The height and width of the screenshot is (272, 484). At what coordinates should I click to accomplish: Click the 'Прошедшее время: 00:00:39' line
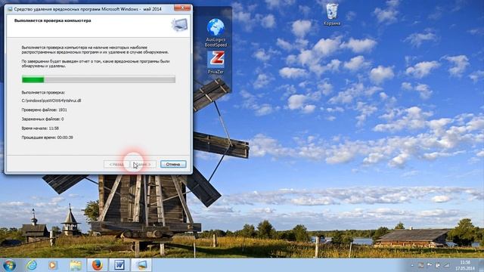click(x=47, y=138)
